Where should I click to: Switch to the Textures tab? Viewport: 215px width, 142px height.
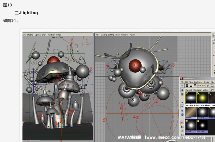click(x=198, y=90)
